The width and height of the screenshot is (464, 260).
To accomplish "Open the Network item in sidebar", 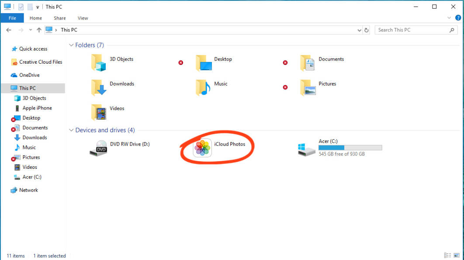I will click(x=28, y=190).
